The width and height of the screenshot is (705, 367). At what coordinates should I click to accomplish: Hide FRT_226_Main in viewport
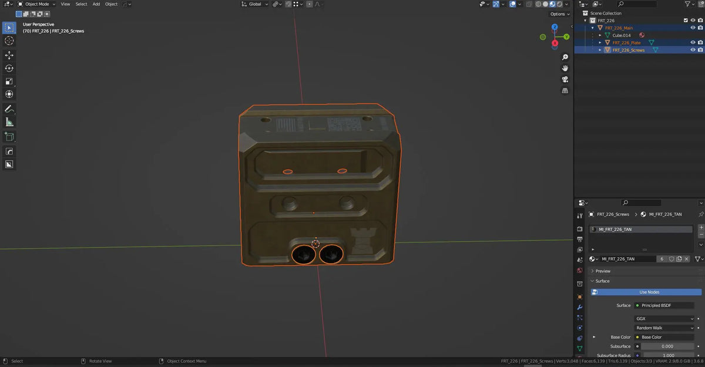click(x=693, y=28)
